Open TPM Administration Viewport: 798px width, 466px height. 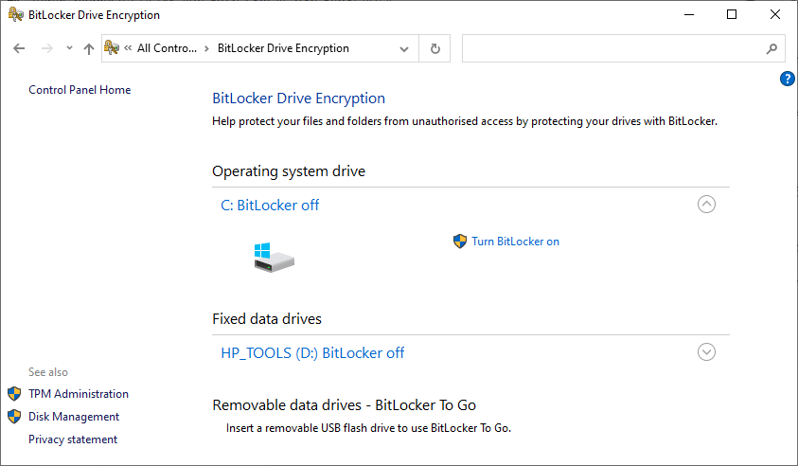click(78, 394)
